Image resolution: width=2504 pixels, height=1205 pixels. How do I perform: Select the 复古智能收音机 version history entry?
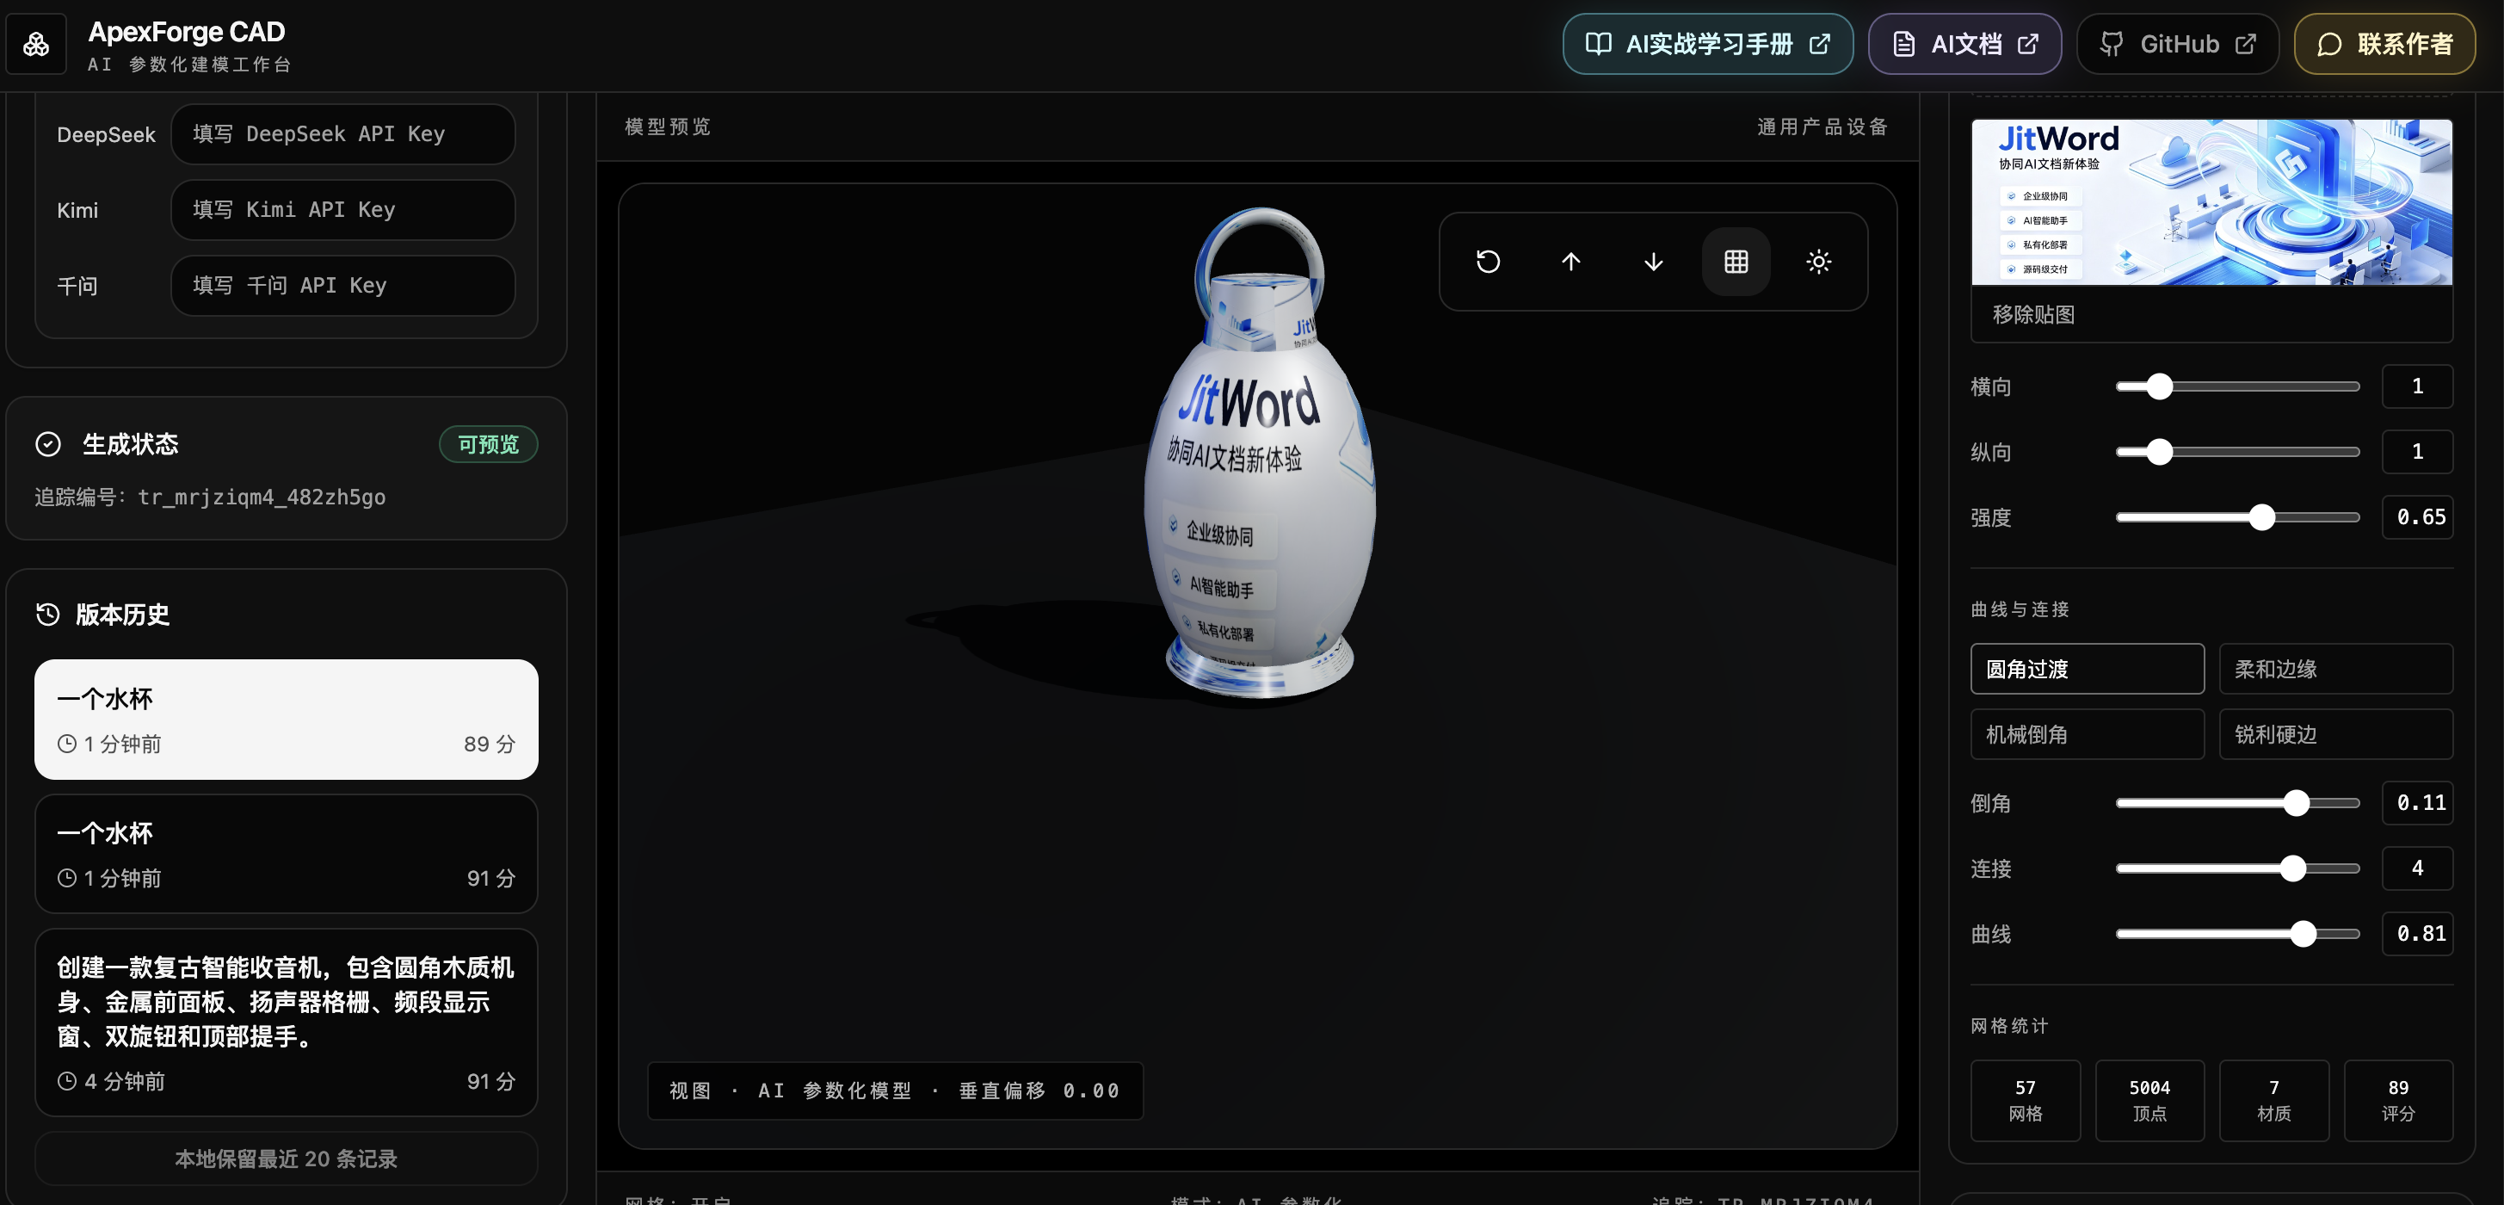click(x=287, y=1023)
